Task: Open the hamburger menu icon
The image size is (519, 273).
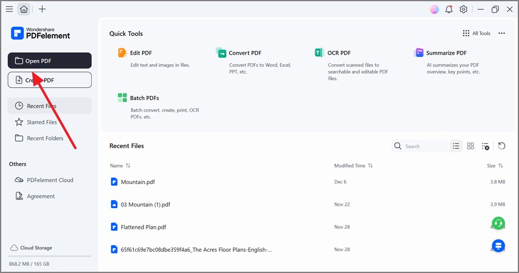Action: pyautogui.click(x=9, y=9)
